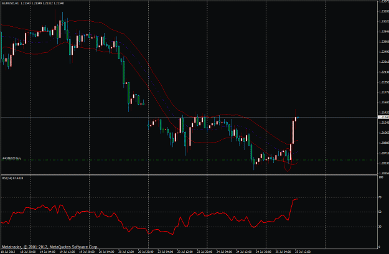Click the 25 Jul 12:00 time label
This screenshot has height=254, width=389.
coord(302,252)
